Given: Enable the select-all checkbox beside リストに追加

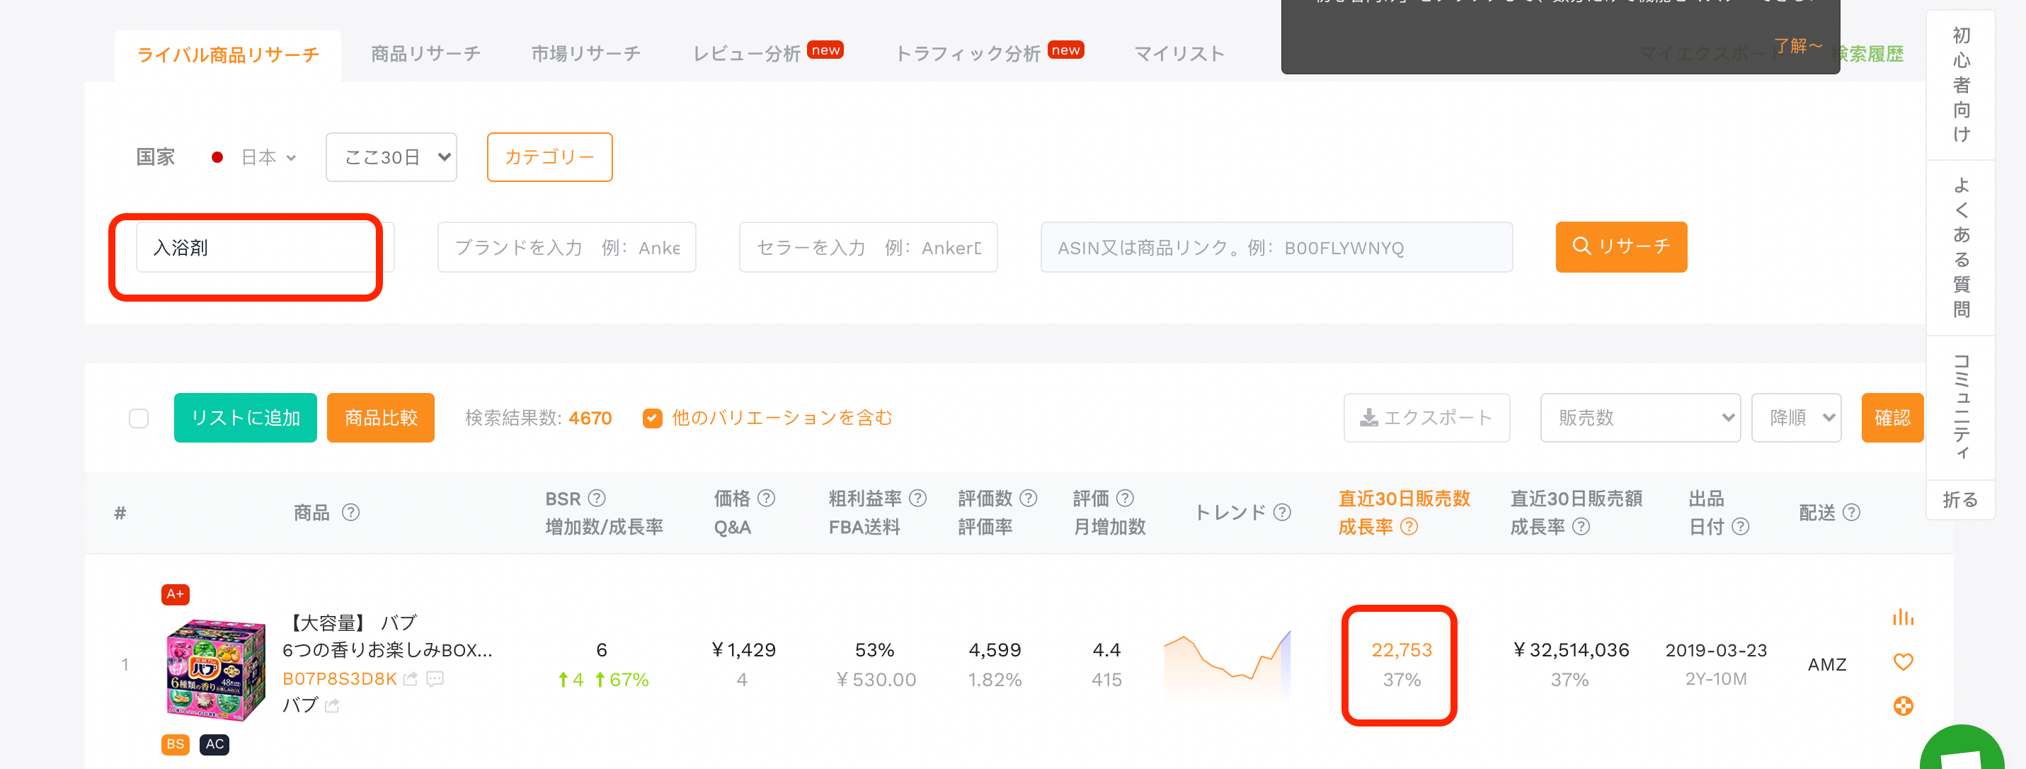Looking at the screenshot, I should 139,418.
